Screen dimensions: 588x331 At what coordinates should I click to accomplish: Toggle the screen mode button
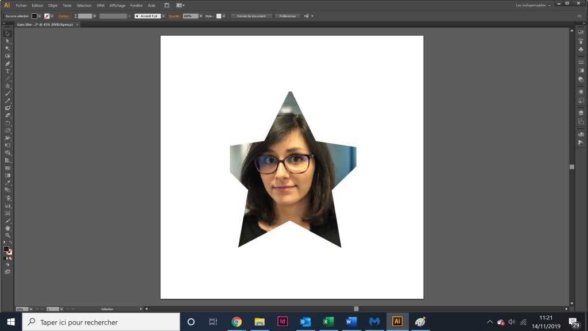pos(7,272)
